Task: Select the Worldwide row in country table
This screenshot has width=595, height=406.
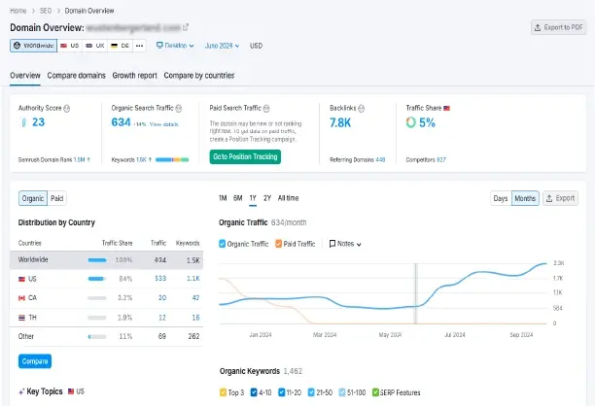Action: pyautogui.click(x=107, y=260)
